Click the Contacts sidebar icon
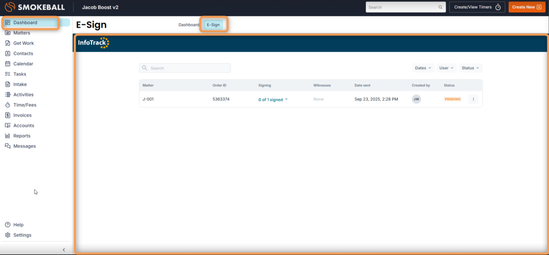Image resolution: width=549 pixels, height=255 pixels. click(8, 54)
